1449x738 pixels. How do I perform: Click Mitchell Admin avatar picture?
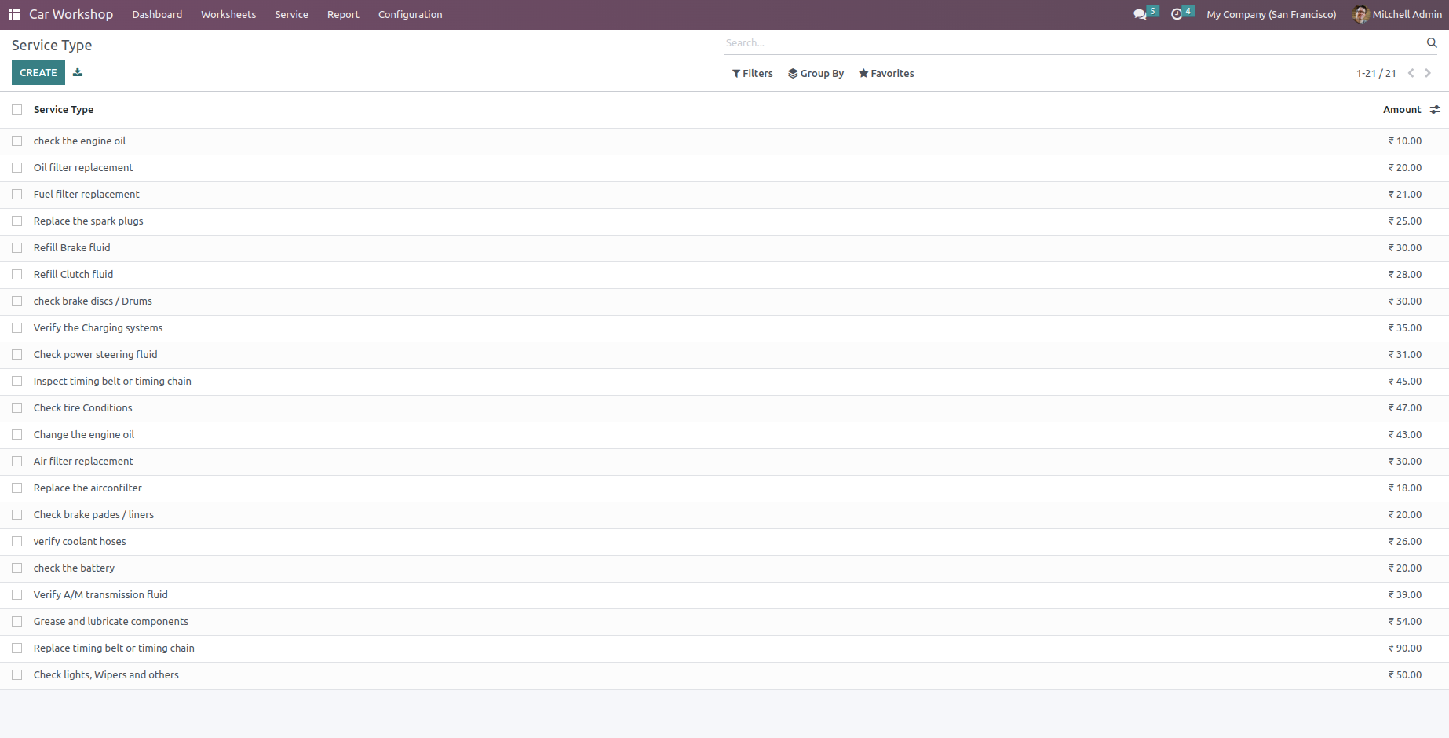1360,14
